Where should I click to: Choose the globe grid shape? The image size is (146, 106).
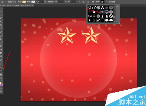pyautogui.click(x=111, y=8)
